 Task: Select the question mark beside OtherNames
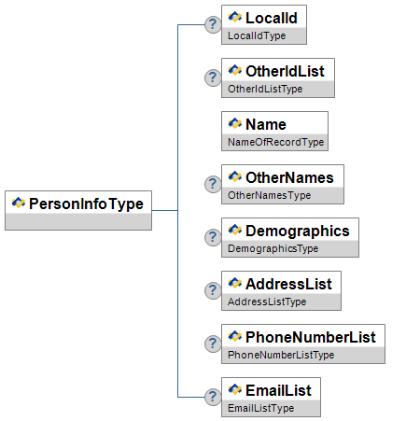213,184
